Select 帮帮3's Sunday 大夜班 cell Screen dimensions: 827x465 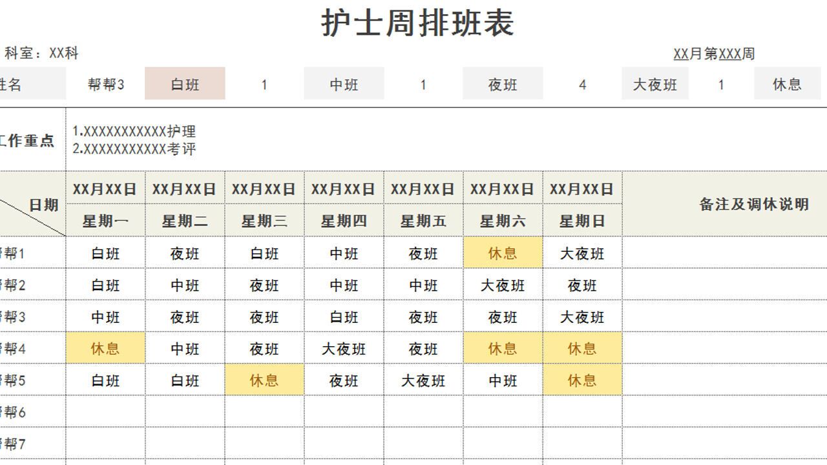click(x=582, y=316)
